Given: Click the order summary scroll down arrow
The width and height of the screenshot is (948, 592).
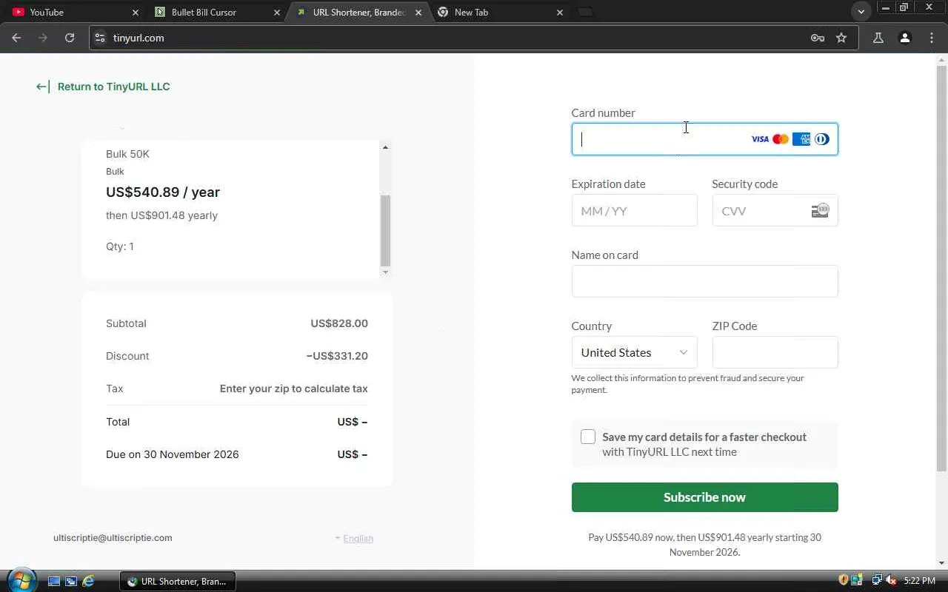Looking at the screenshot, I should pyautogui.click(x=385, y=272).
